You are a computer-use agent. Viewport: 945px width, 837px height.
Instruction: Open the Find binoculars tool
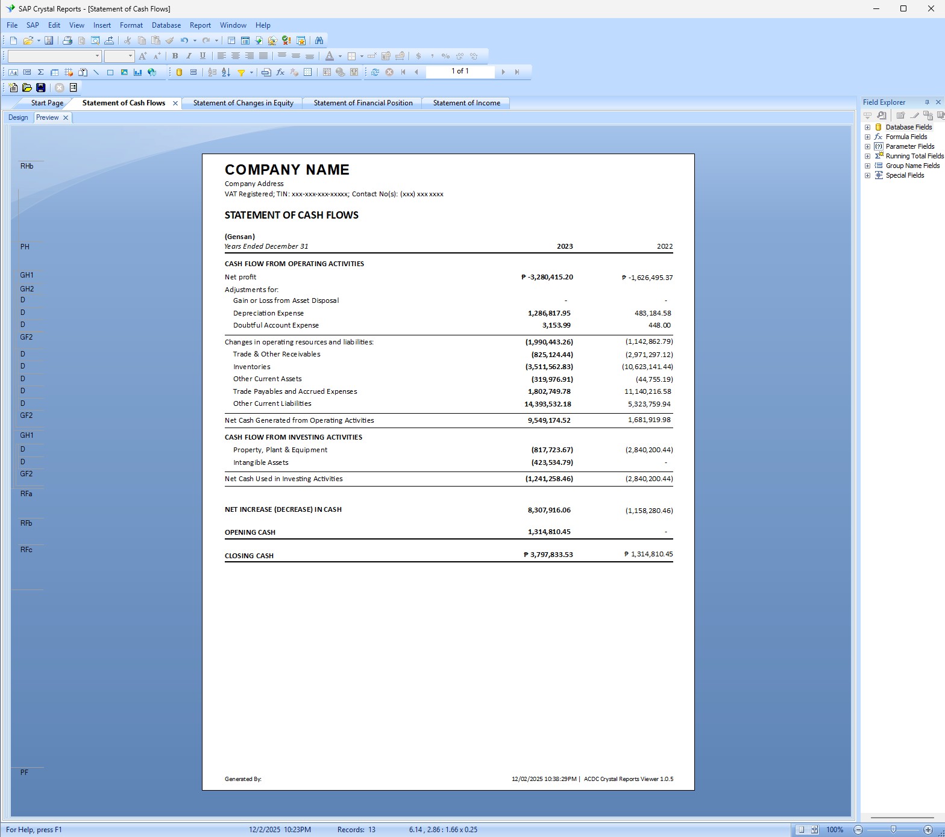(x=319, y=40)
